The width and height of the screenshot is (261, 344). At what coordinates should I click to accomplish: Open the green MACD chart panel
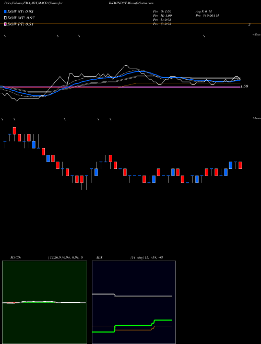click(44, 302)
